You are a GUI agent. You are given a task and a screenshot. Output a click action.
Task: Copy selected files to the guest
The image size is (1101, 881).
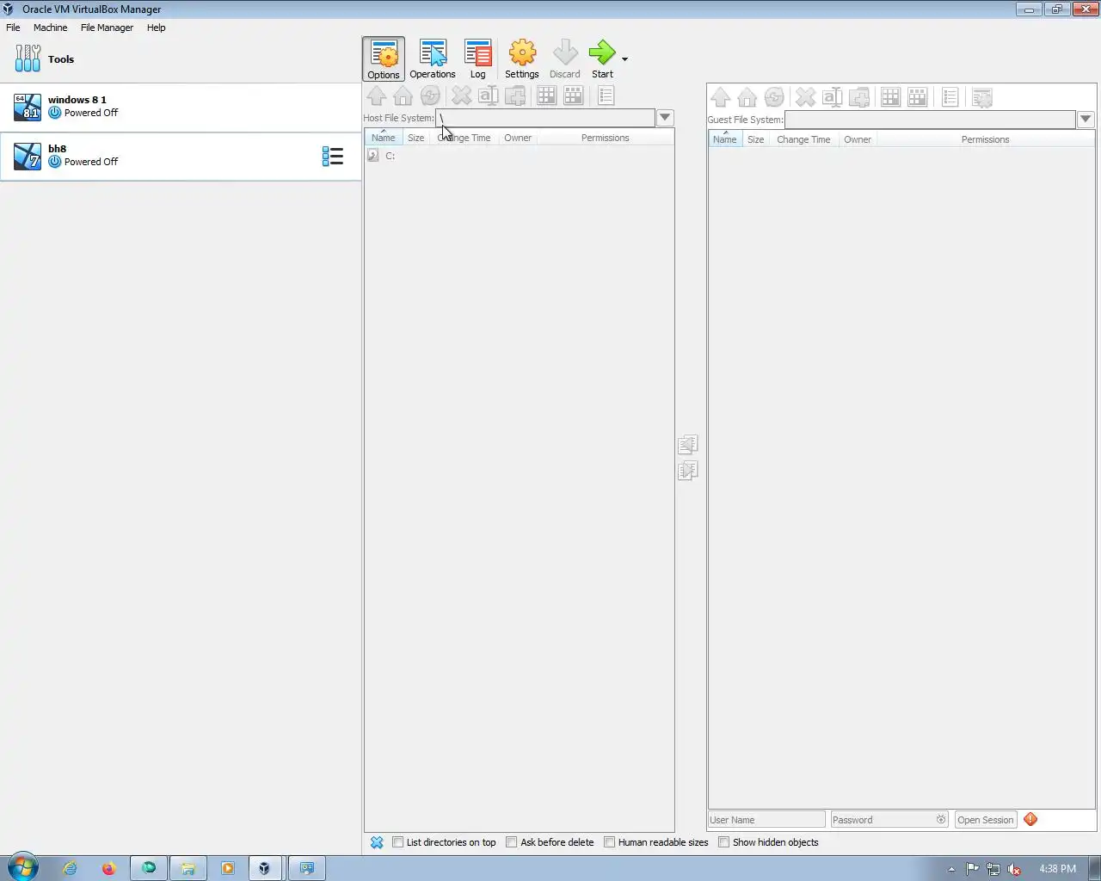pyautogui.click(x=688, y=471)
